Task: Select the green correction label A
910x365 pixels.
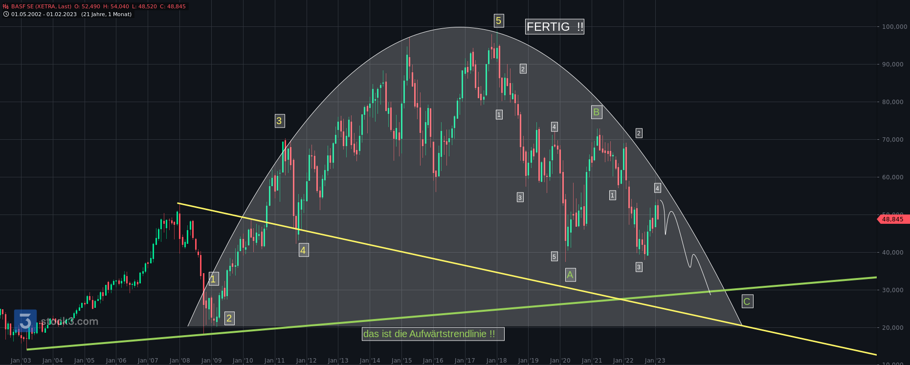Action: (570, 275)
